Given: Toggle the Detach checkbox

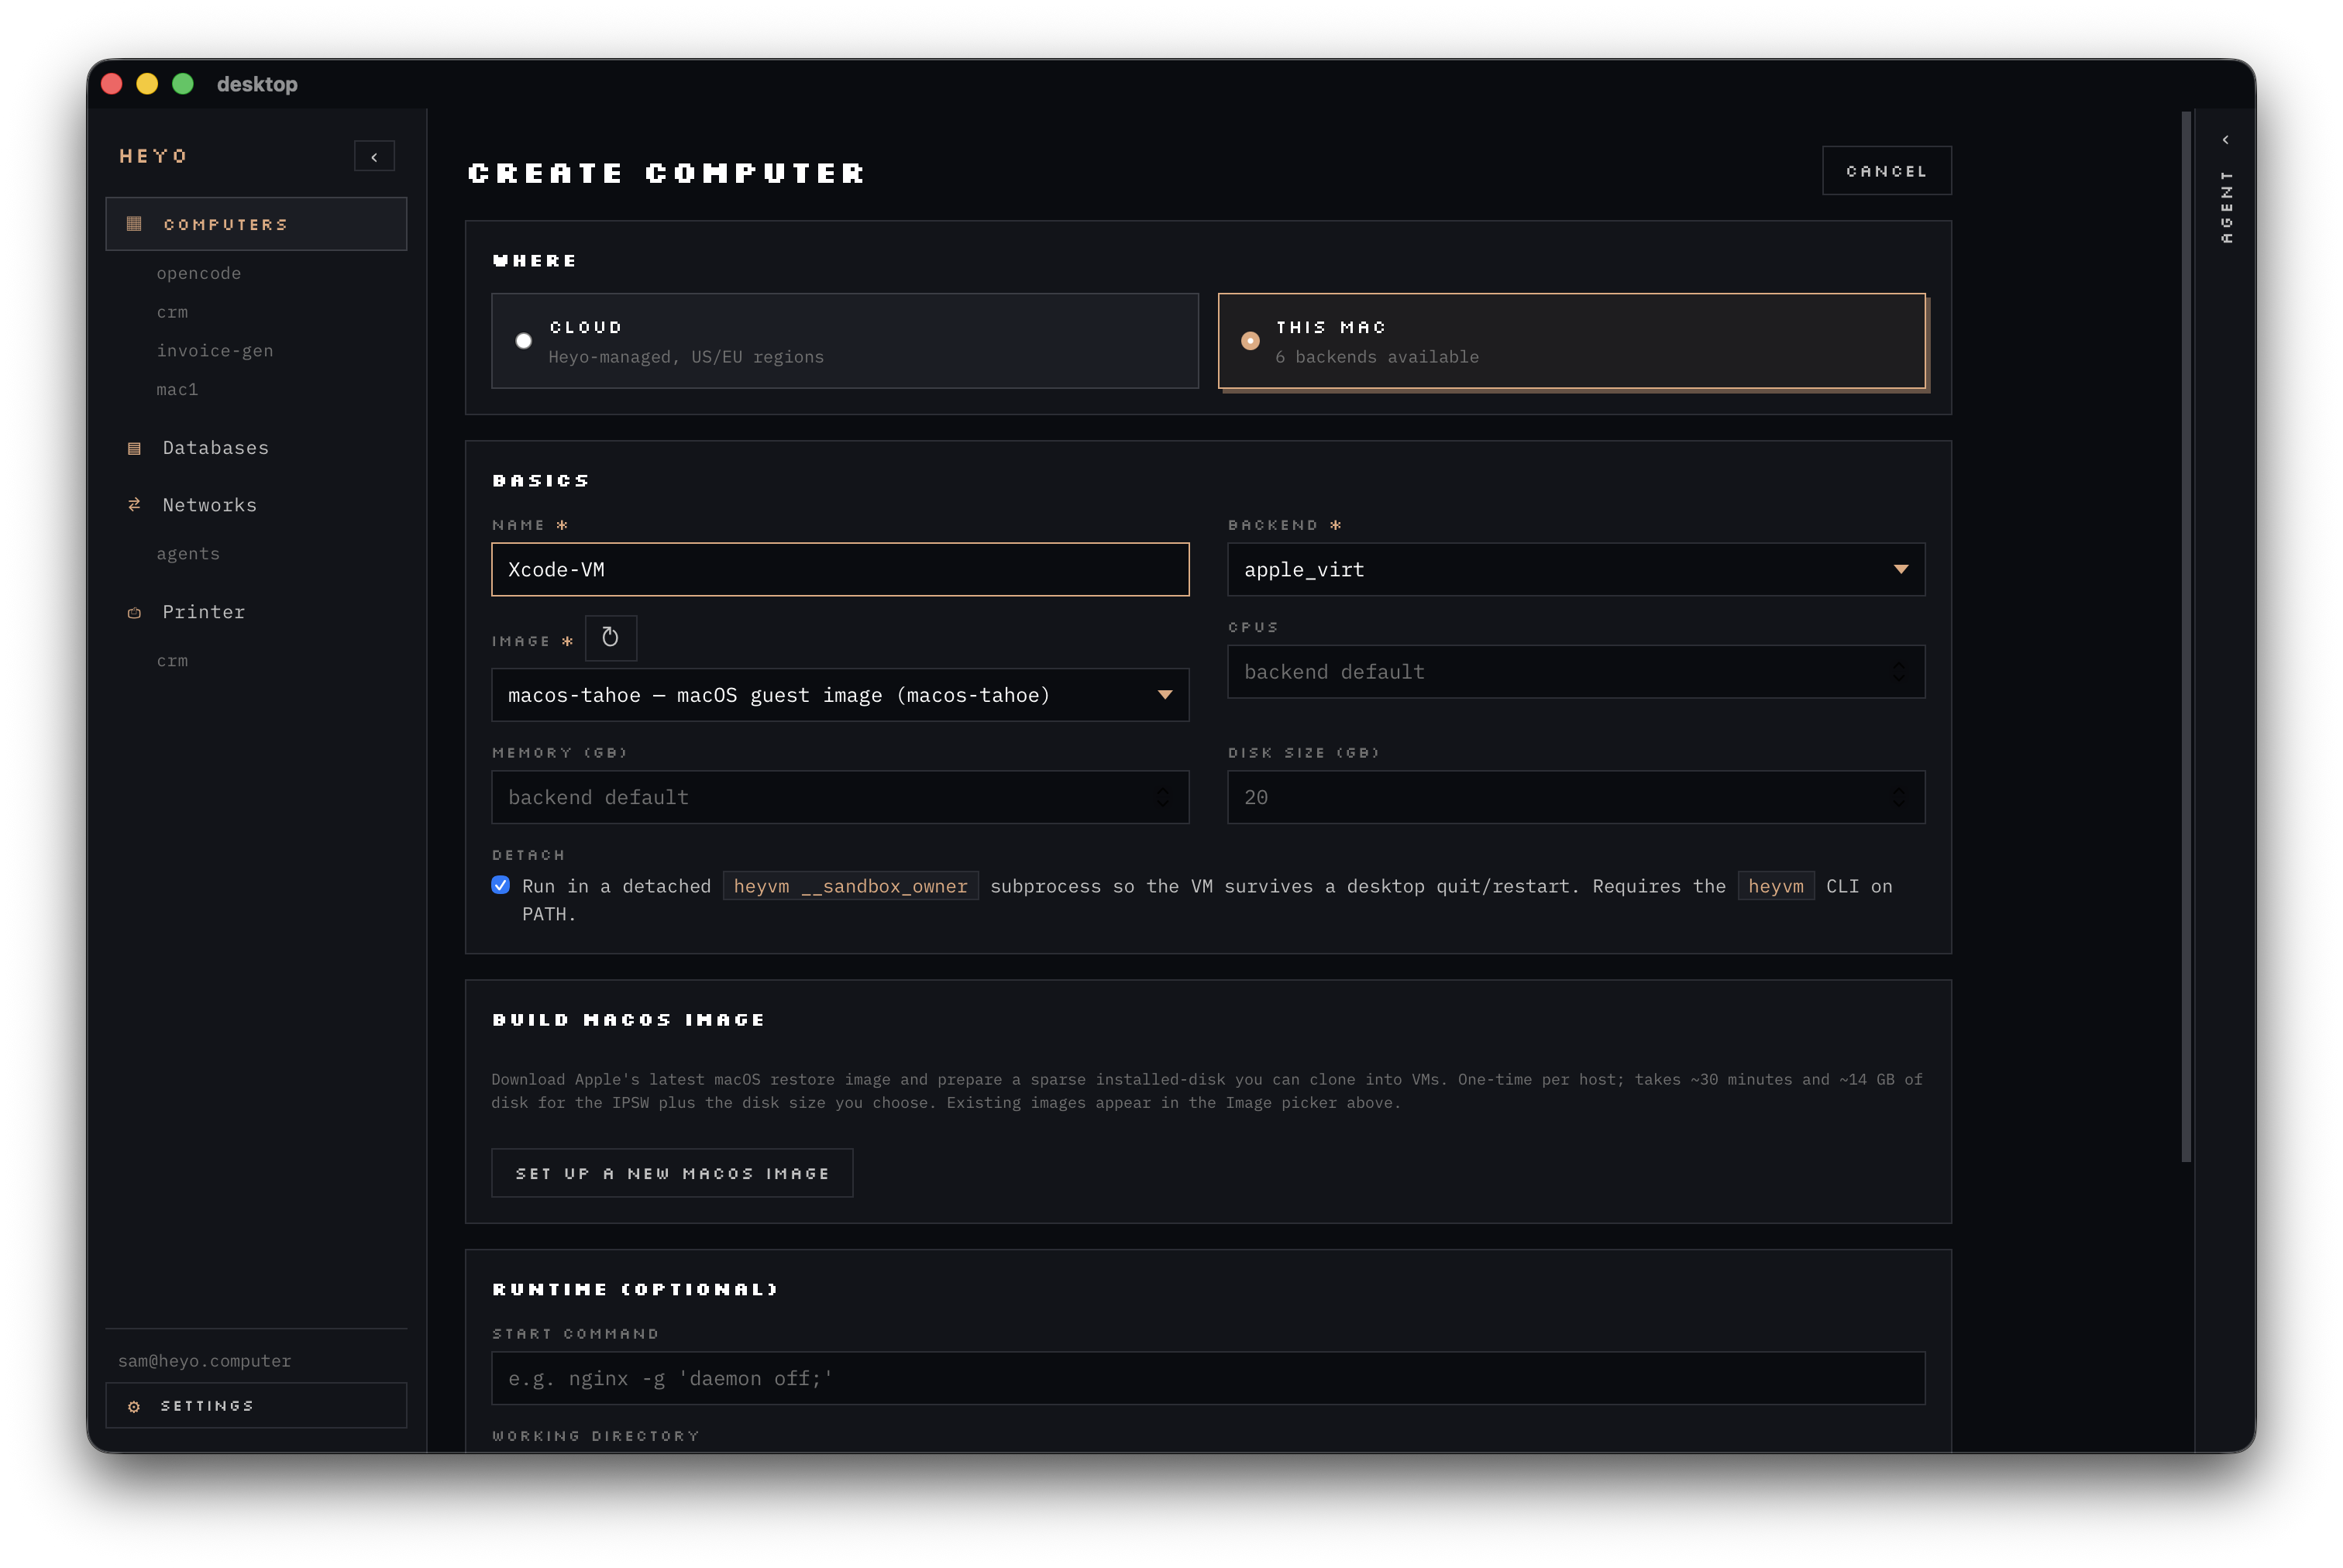Looking at the screenshot, I should [x=501, y=885].
